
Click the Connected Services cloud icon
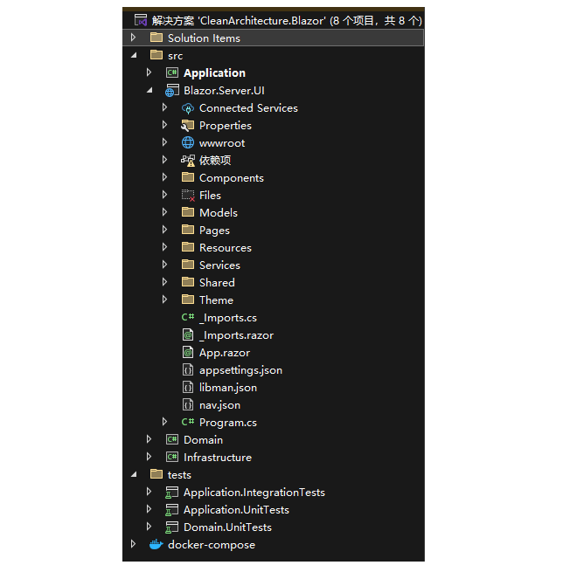click(x=188, y=107)
